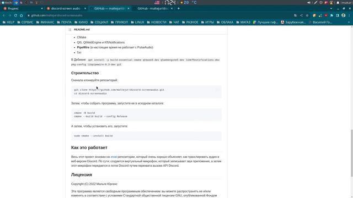Click the red circular extension icon
Image resolution: width=353 pixels, height=198 pixels.
[326, 15]
